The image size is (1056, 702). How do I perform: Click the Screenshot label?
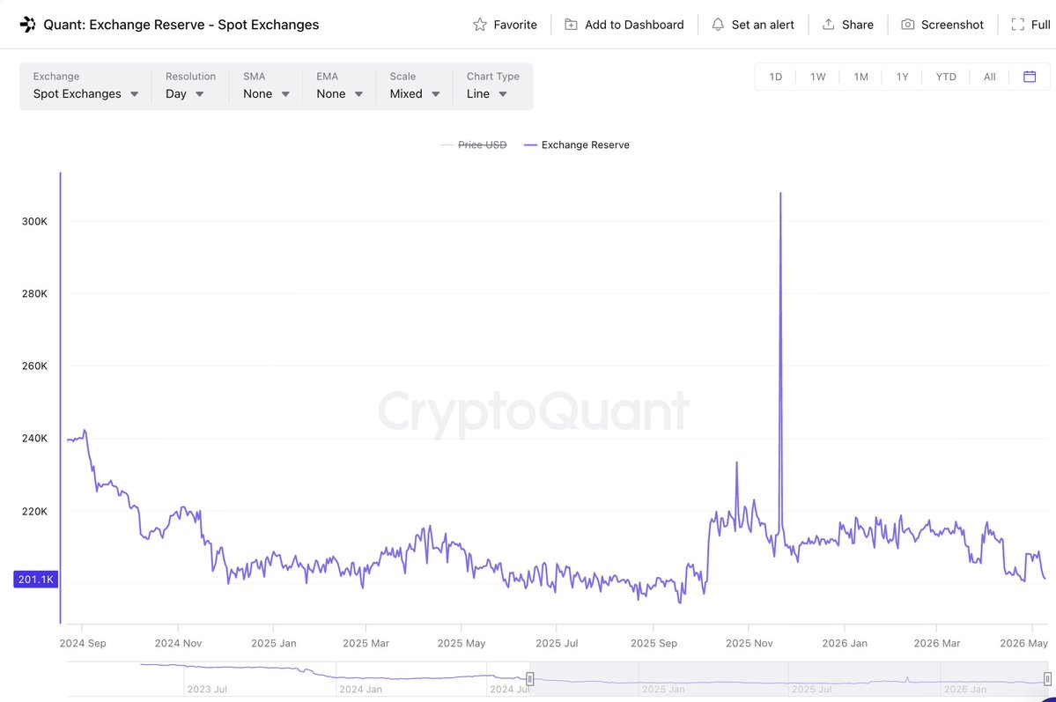tap(952, 25)
